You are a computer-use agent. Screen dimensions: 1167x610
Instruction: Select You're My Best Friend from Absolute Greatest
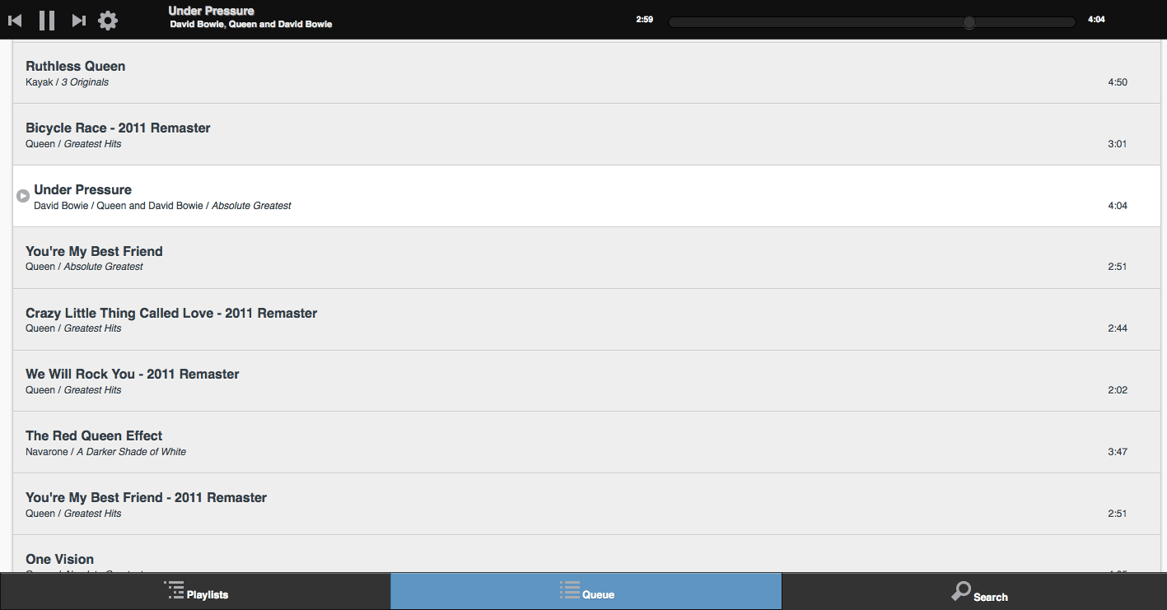[x=94, y=251]
